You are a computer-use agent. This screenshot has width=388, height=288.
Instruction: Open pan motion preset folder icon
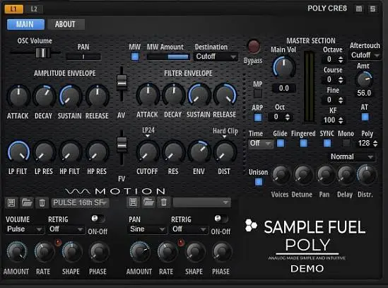tap(148, 202)
